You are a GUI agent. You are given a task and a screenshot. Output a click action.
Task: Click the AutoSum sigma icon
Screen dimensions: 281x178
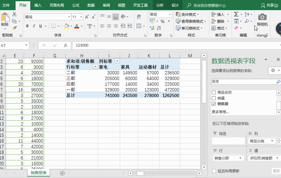coord(236,14)
